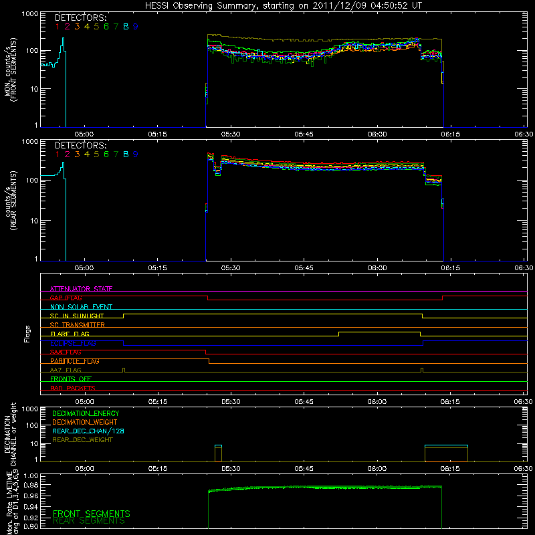Click detector 5 in the rear segments legend
The width and height of the screenshot is (535, 535).
pyautogui.click(x=96, y=154)
